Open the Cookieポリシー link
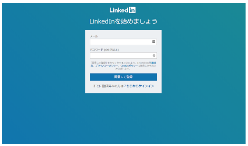Image resolution: width=248 pixels, height=146 pixels. click(x=129, y=66)
